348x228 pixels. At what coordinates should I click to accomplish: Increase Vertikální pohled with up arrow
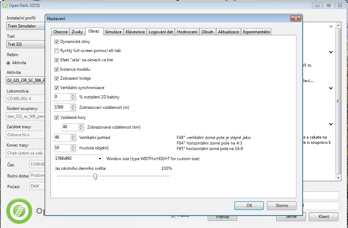(x=73, y=136)
